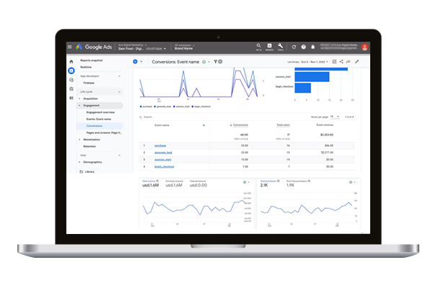This screenshot has width=433, height=288.
Task: Open the Rows per page dropdown
Action: pos(334,116)
